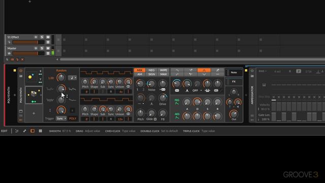Click the EDIT mode label

tap(4, 131)
